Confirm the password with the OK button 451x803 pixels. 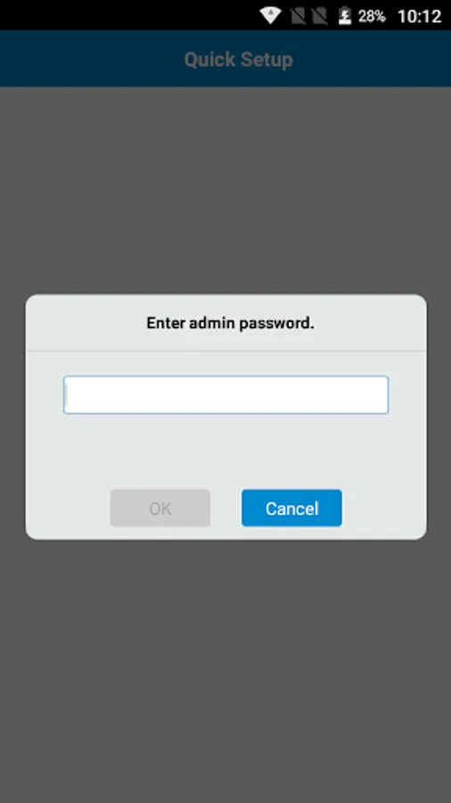pyautogui.click(x=160, y=508)
